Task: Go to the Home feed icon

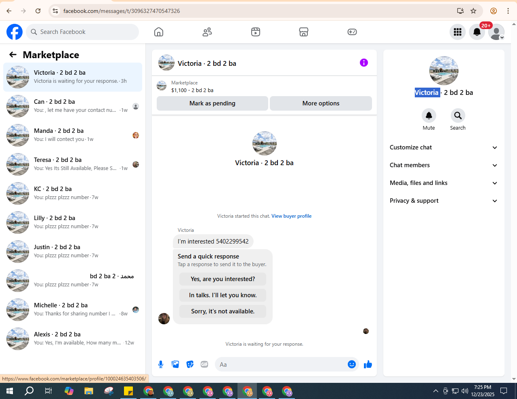Action: [x=159, y=32]
